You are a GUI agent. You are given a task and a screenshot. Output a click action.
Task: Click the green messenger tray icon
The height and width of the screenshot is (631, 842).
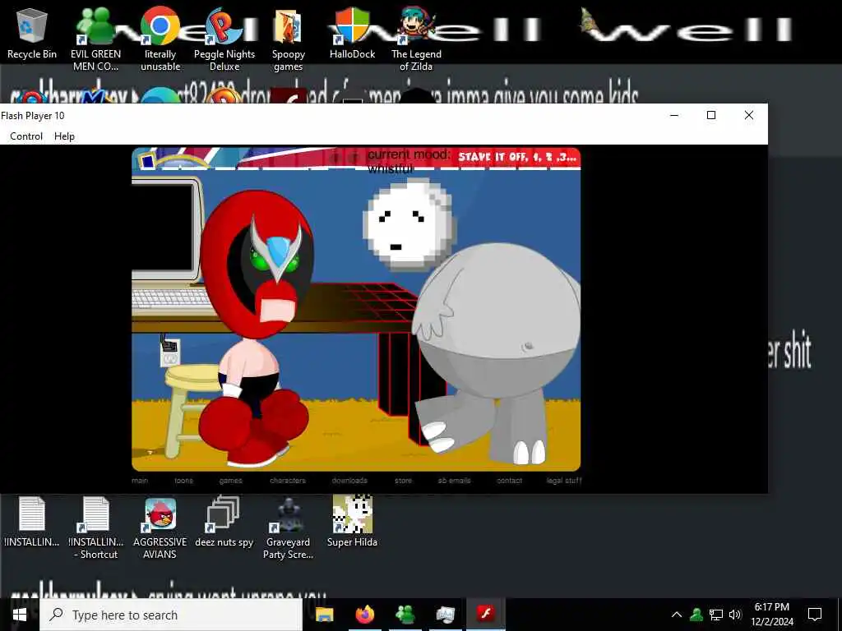[x=696, y=615]
